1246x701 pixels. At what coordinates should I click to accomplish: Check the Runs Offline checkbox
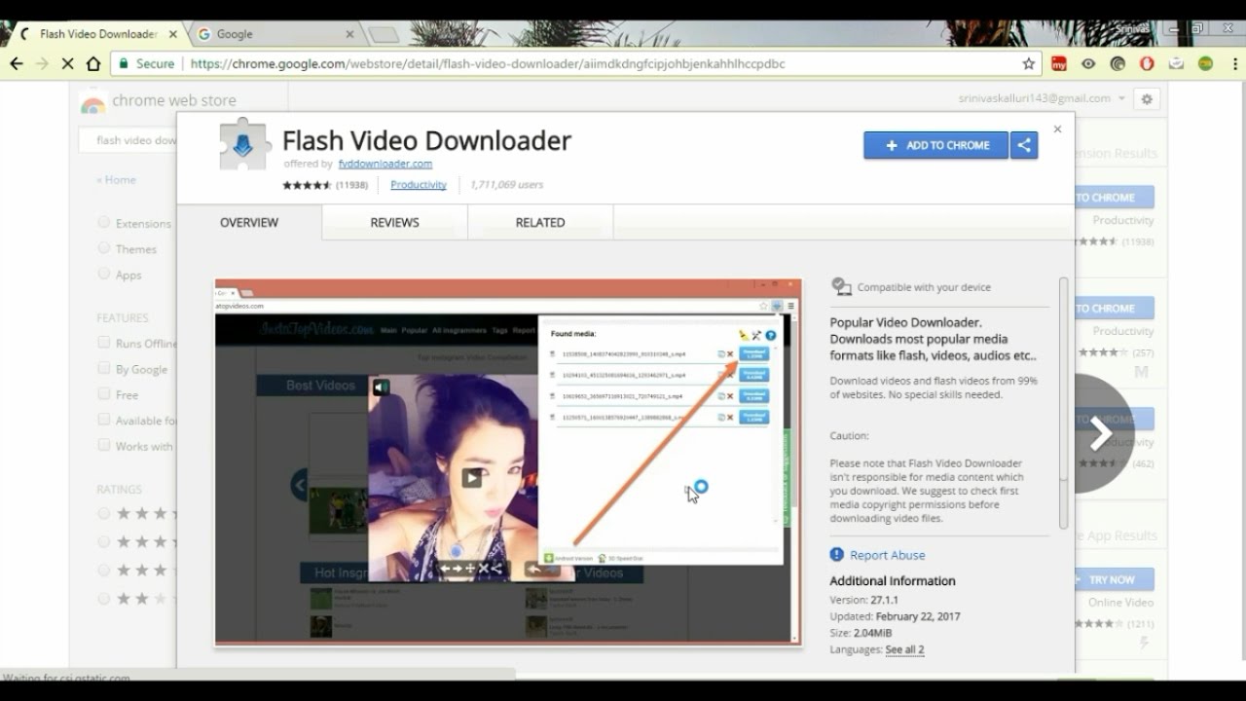click(104, 343)
